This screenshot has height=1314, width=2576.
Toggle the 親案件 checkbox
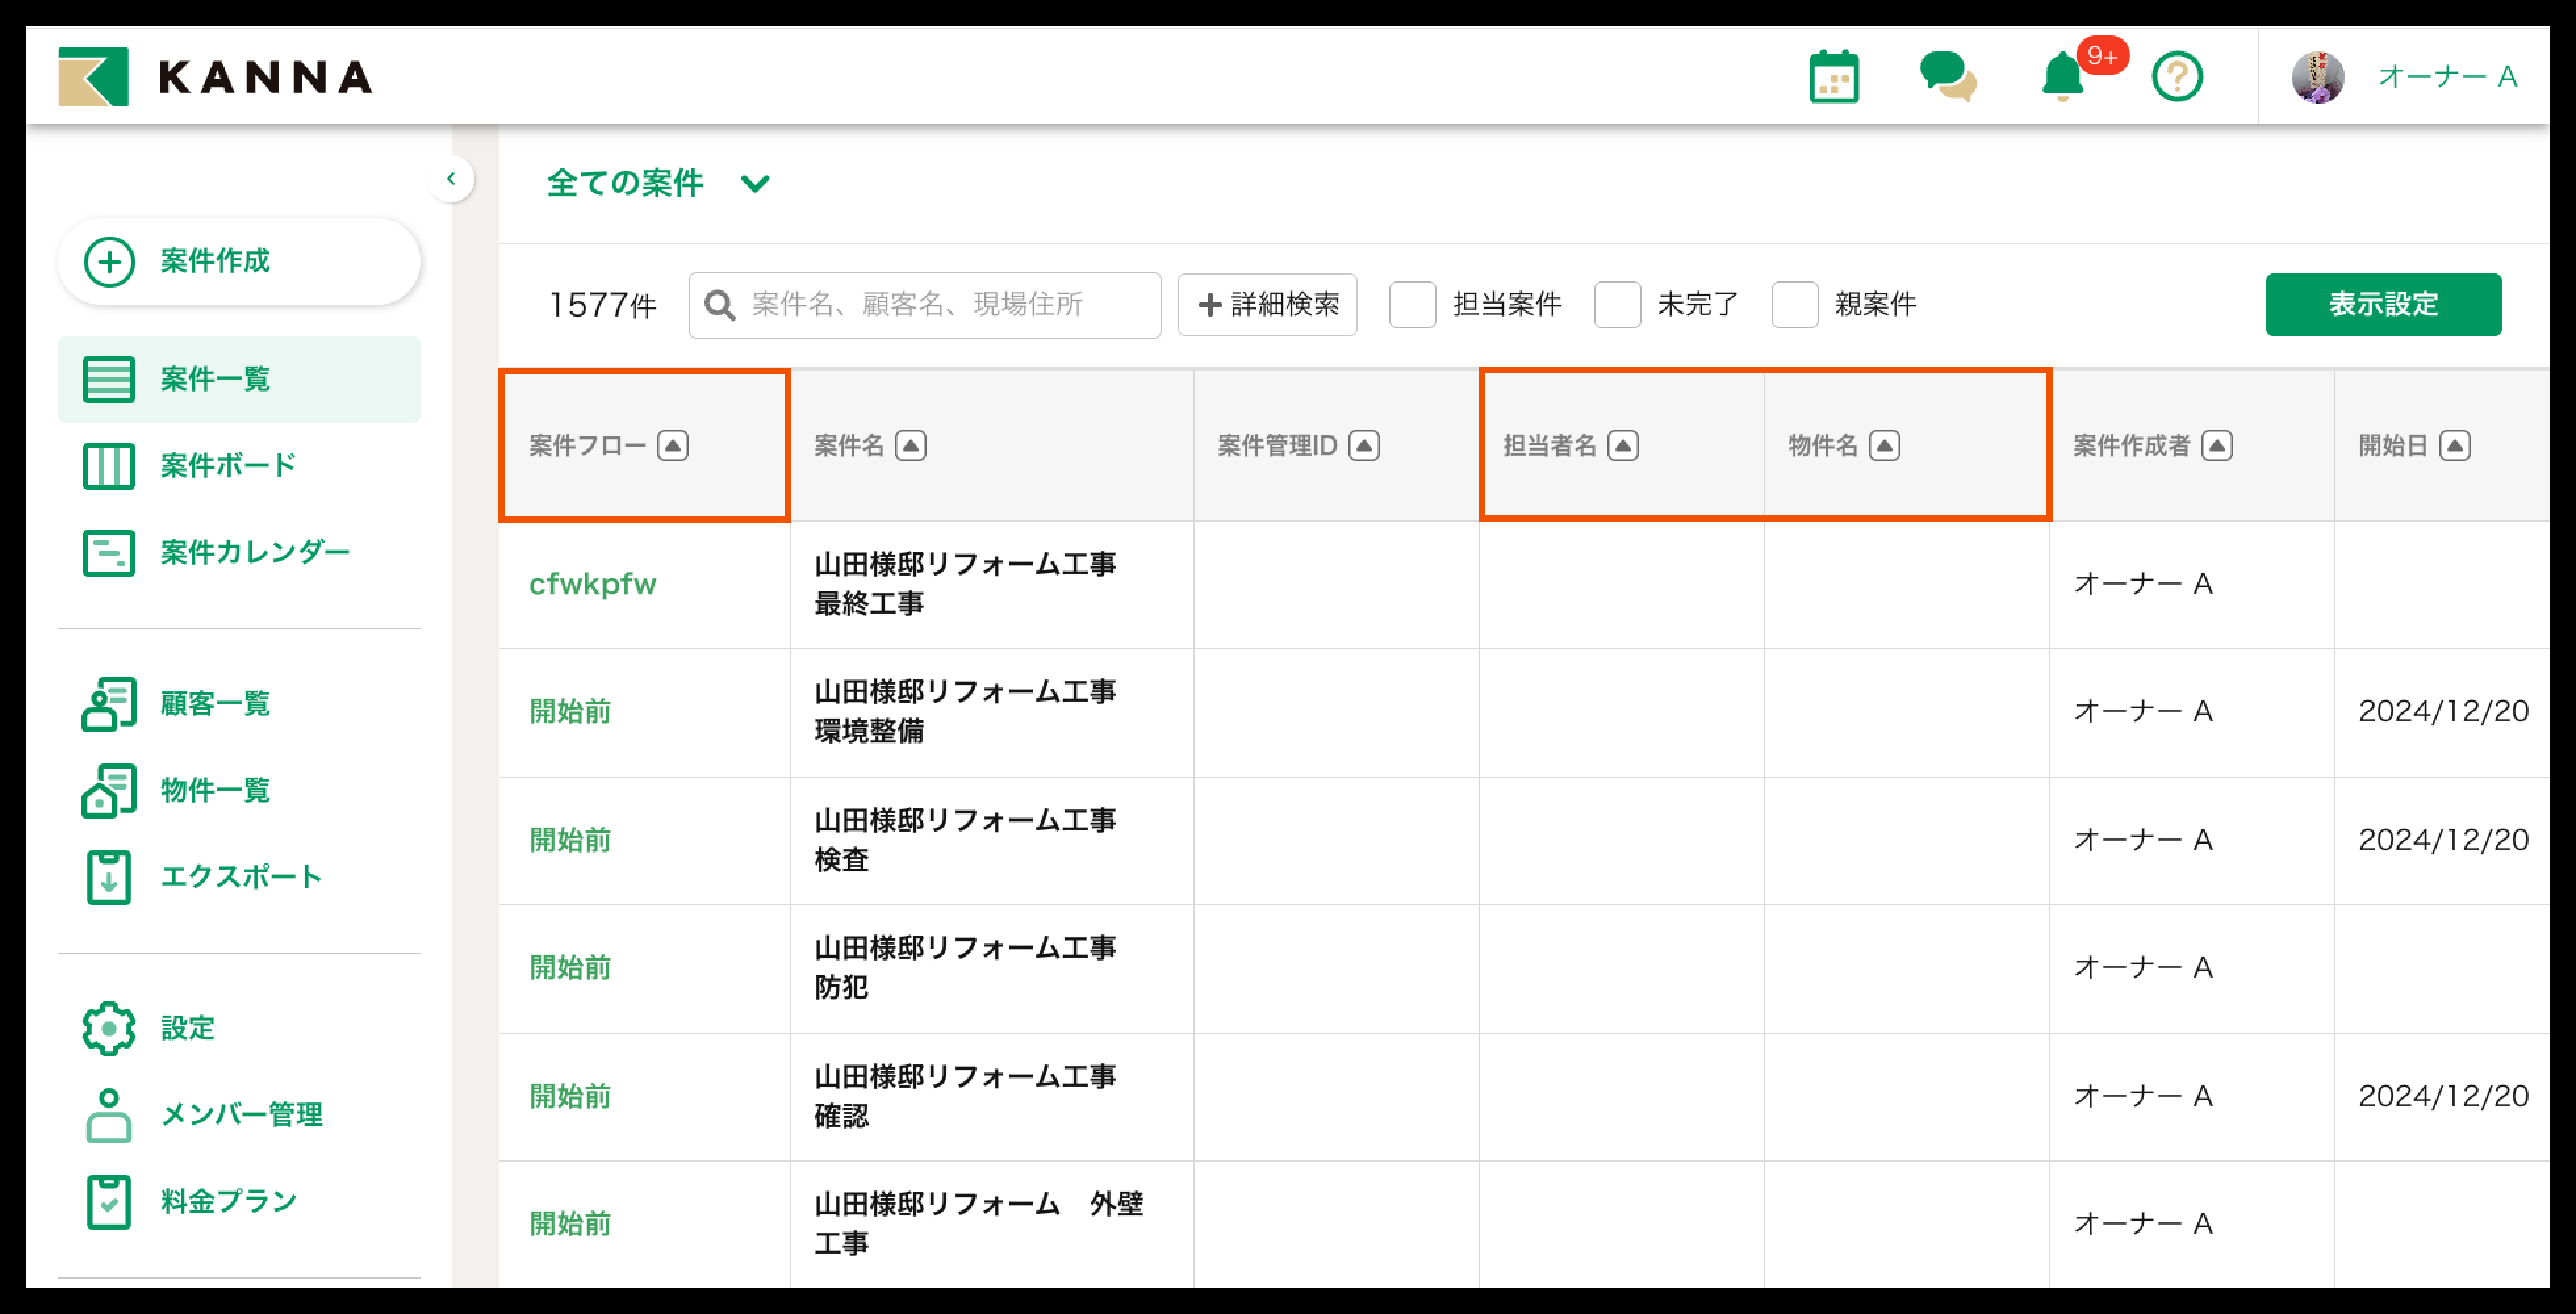[x=1794, y=304]
